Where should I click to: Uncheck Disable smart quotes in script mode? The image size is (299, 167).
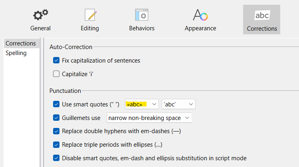[x=56, y=158]
